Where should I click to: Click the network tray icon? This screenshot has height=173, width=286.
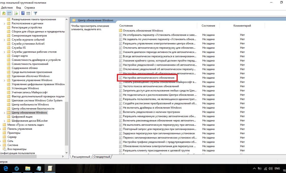click(265, 169)
